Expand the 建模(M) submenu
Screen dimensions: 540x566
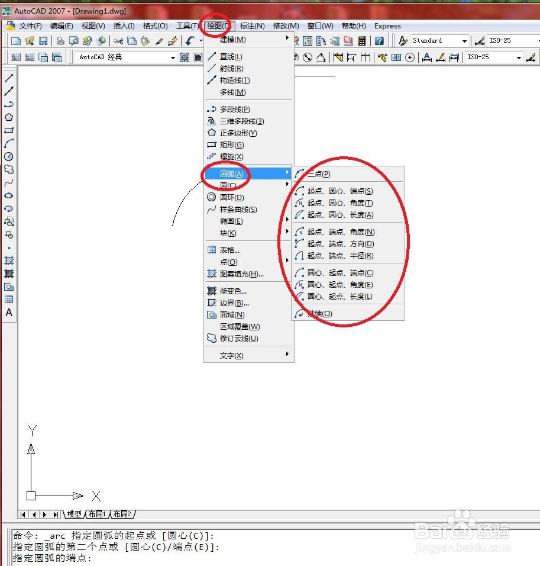[x=249, y=39]
